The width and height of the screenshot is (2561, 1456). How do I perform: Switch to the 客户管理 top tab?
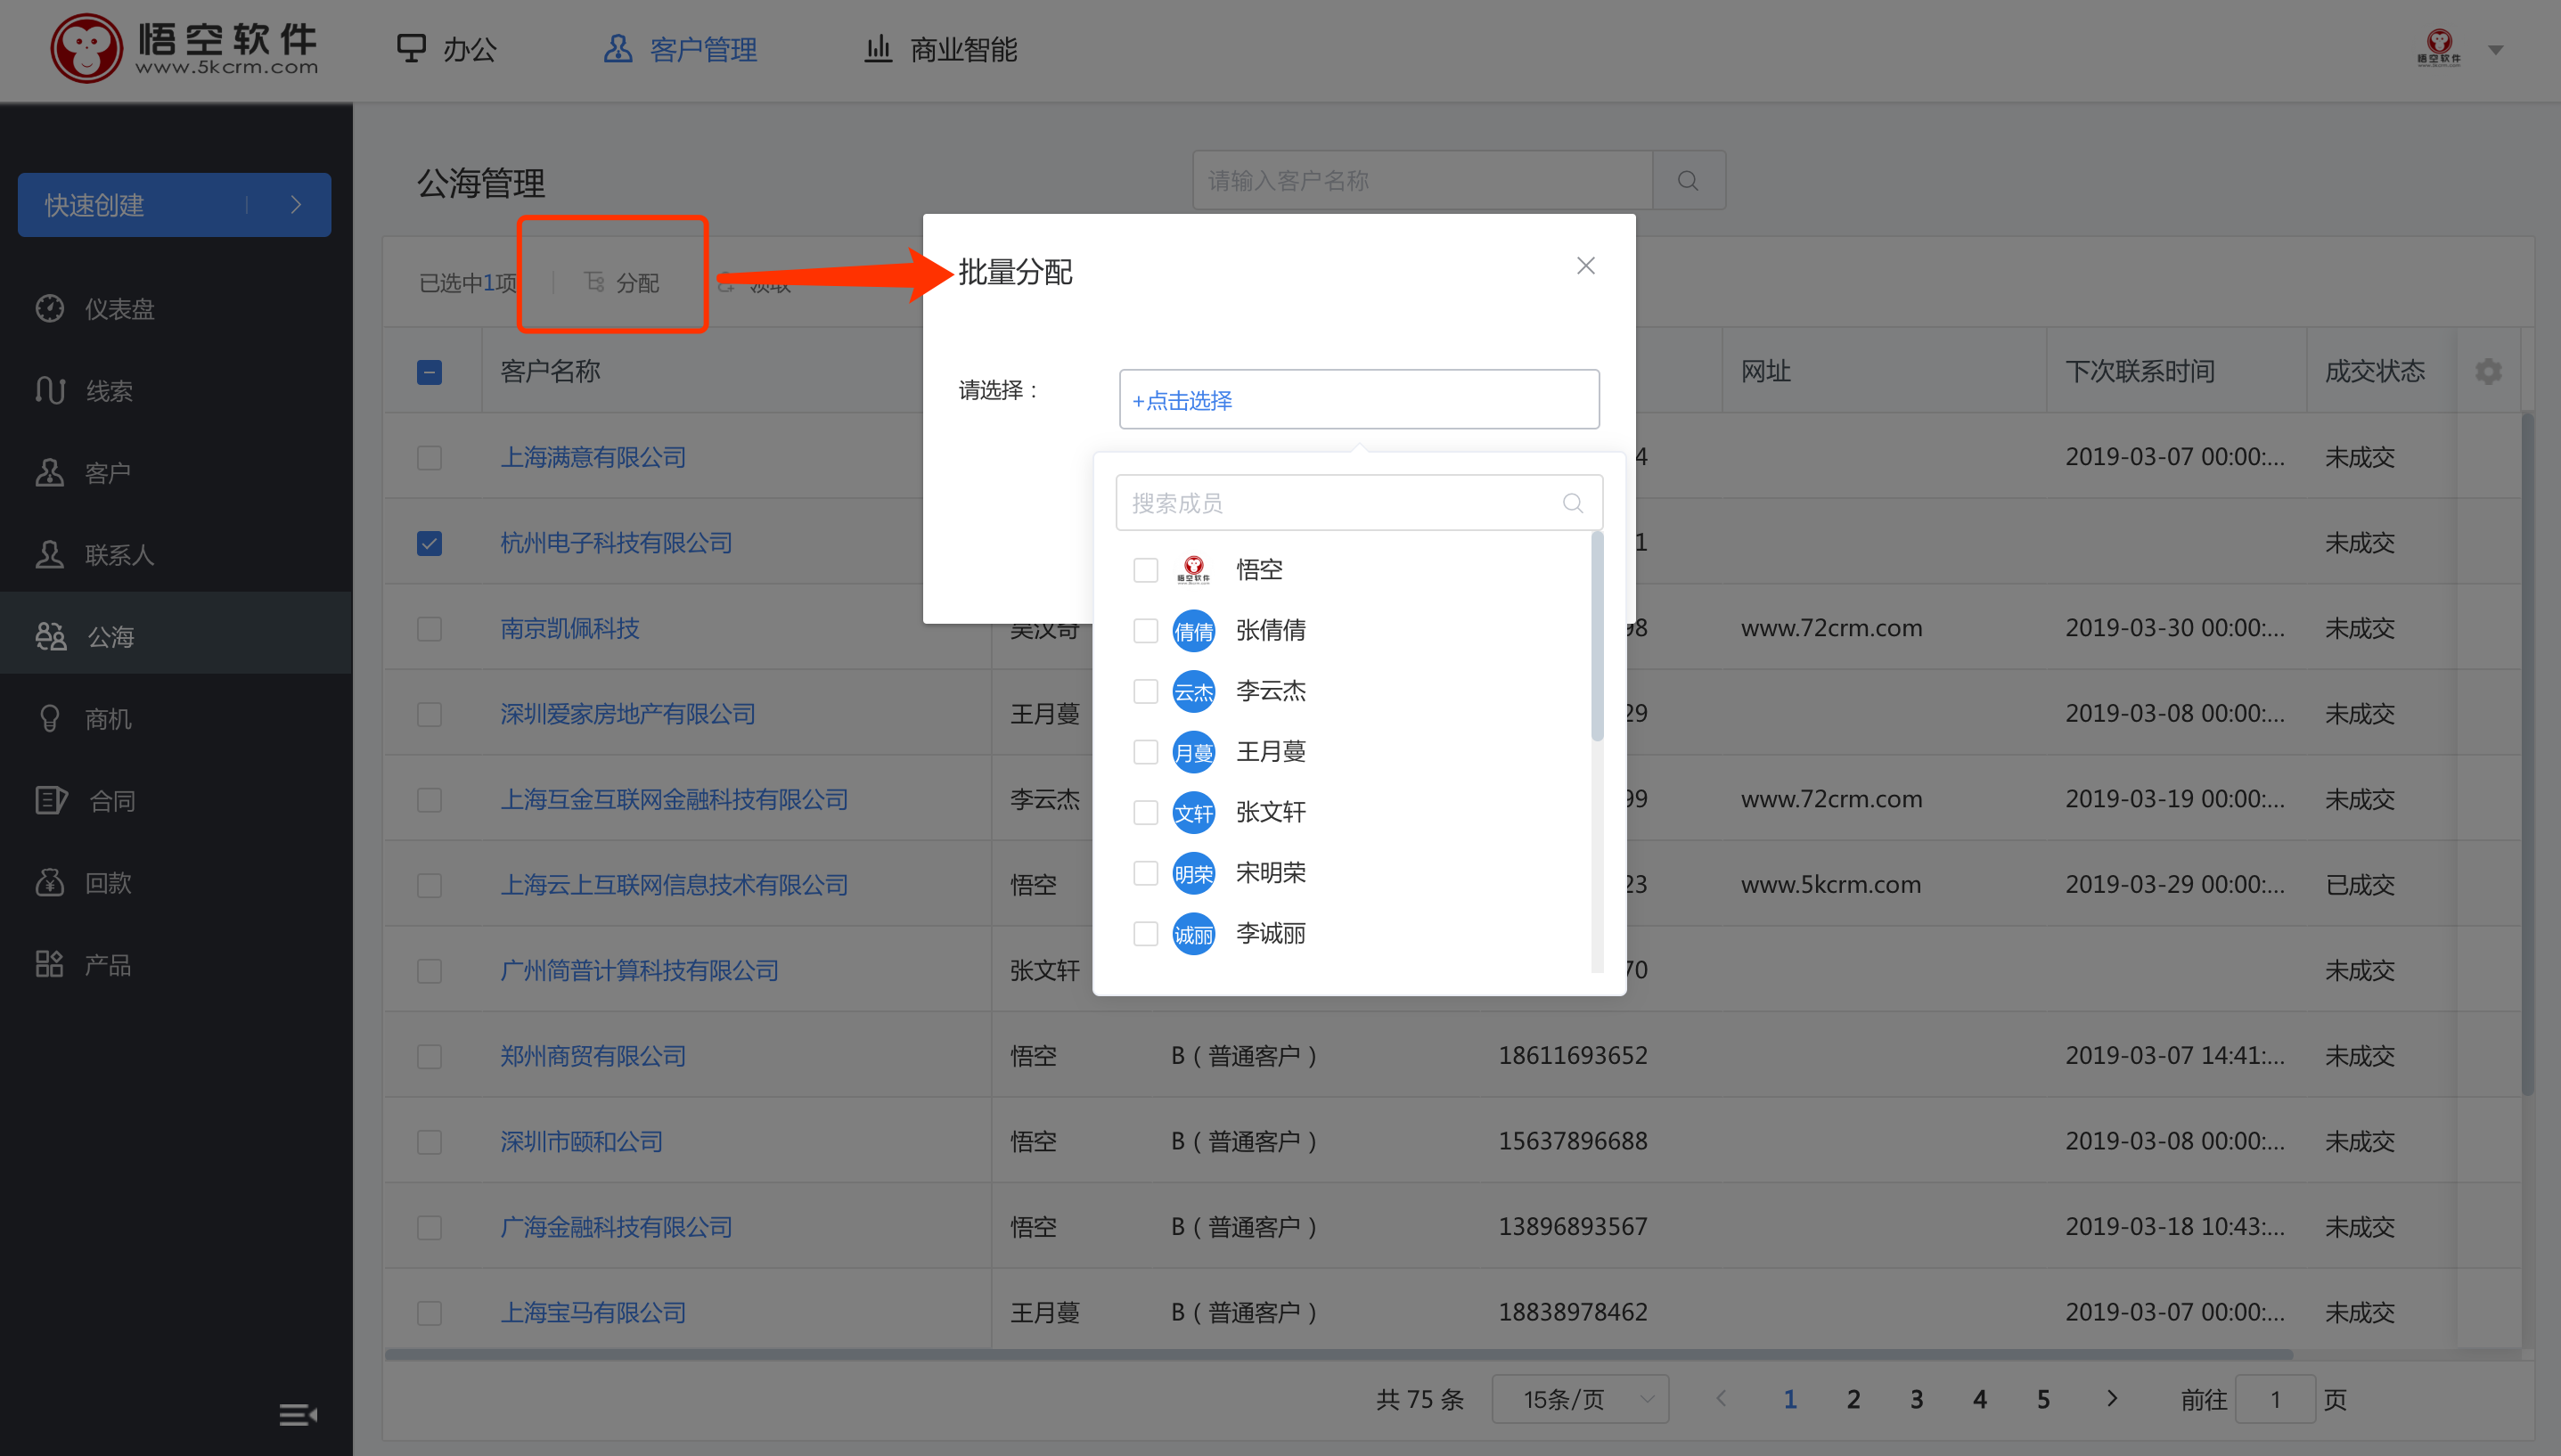pos(680,50)
